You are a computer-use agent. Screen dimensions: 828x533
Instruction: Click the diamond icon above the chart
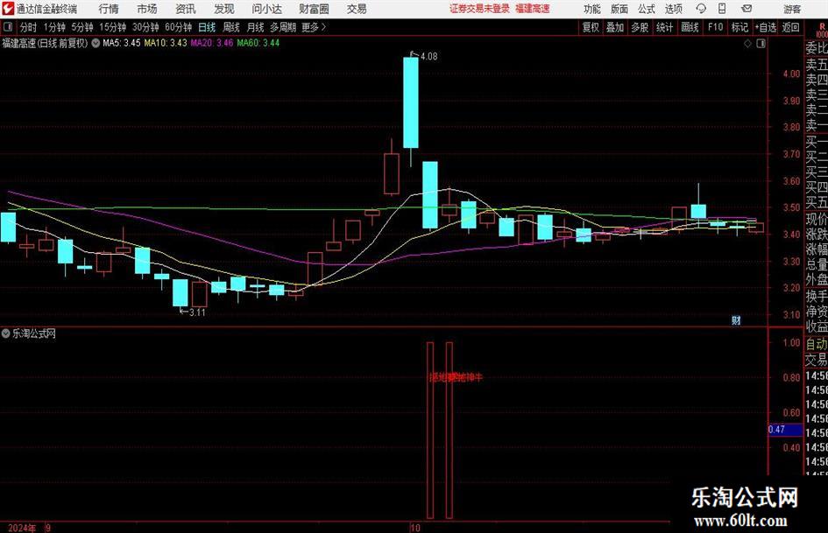pyautogui.click(x=747, y=44)
